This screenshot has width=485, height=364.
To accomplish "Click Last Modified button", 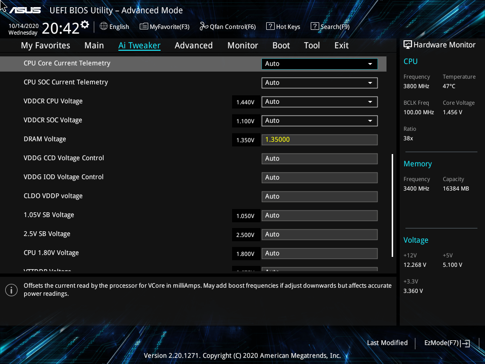I will 387,343.
